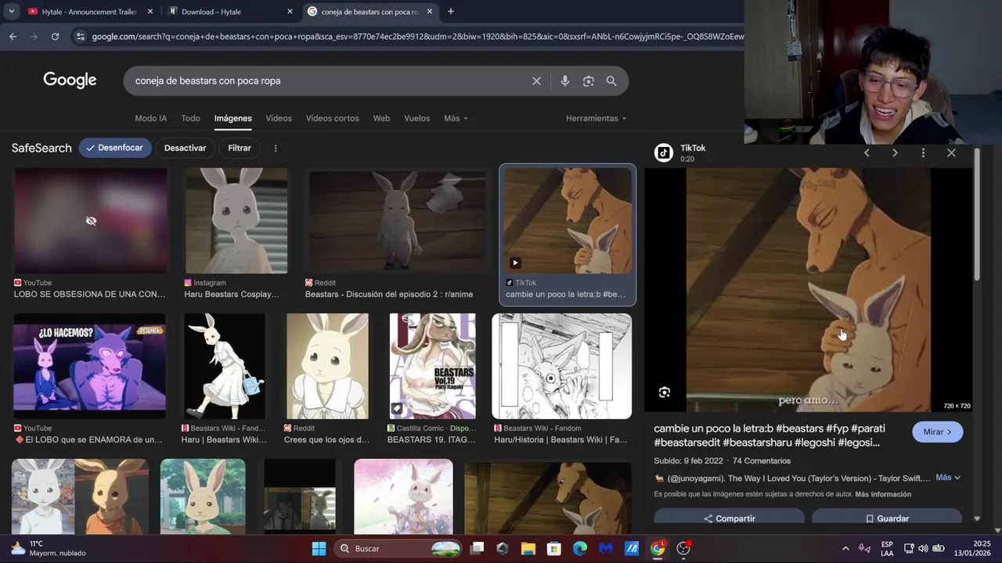Click the TikTok source logo in preview

coord(664,152)
